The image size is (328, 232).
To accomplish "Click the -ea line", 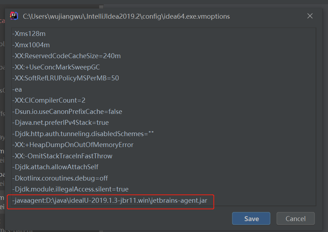I will pyautogui.click(x=17, y=89).
